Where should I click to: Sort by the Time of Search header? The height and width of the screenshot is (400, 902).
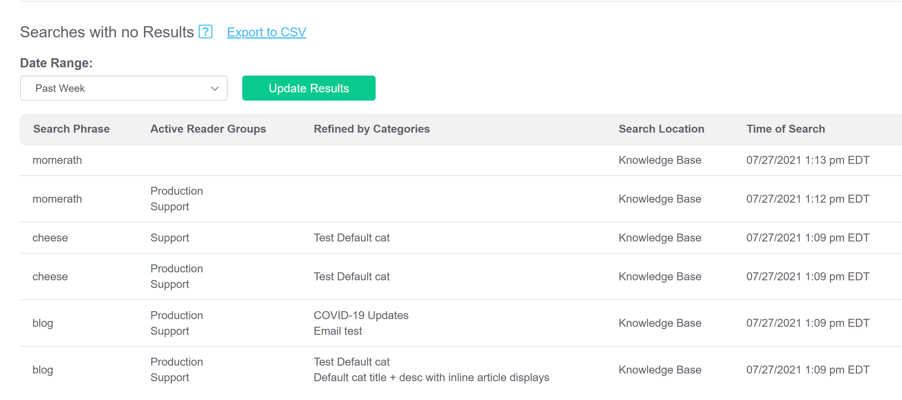tap(785, 129)
